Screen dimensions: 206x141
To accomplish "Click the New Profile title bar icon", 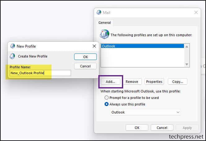I will point(13,46).
